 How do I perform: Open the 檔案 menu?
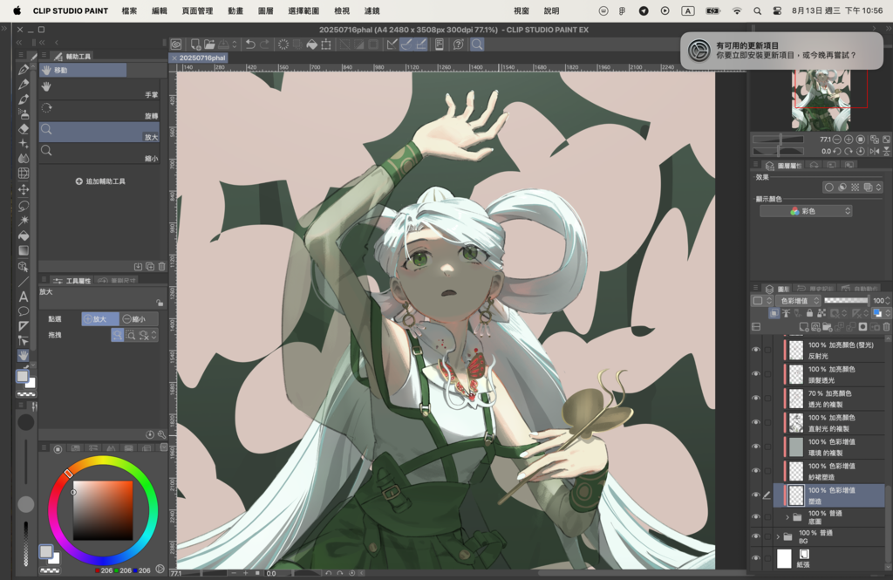[x=129, y=10]
